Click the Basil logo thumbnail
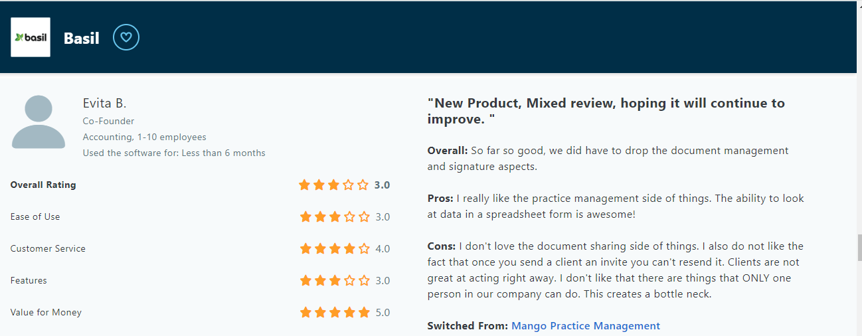The width and height of the screenshot is (862, 336). coord(31,37)
